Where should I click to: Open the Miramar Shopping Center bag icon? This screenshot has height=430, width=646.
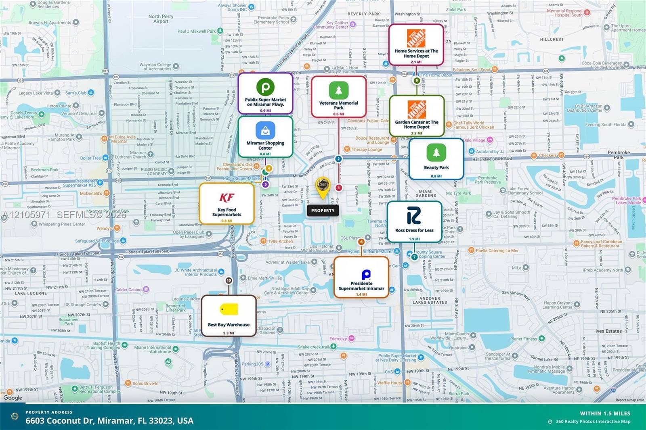tap(265, 130)
